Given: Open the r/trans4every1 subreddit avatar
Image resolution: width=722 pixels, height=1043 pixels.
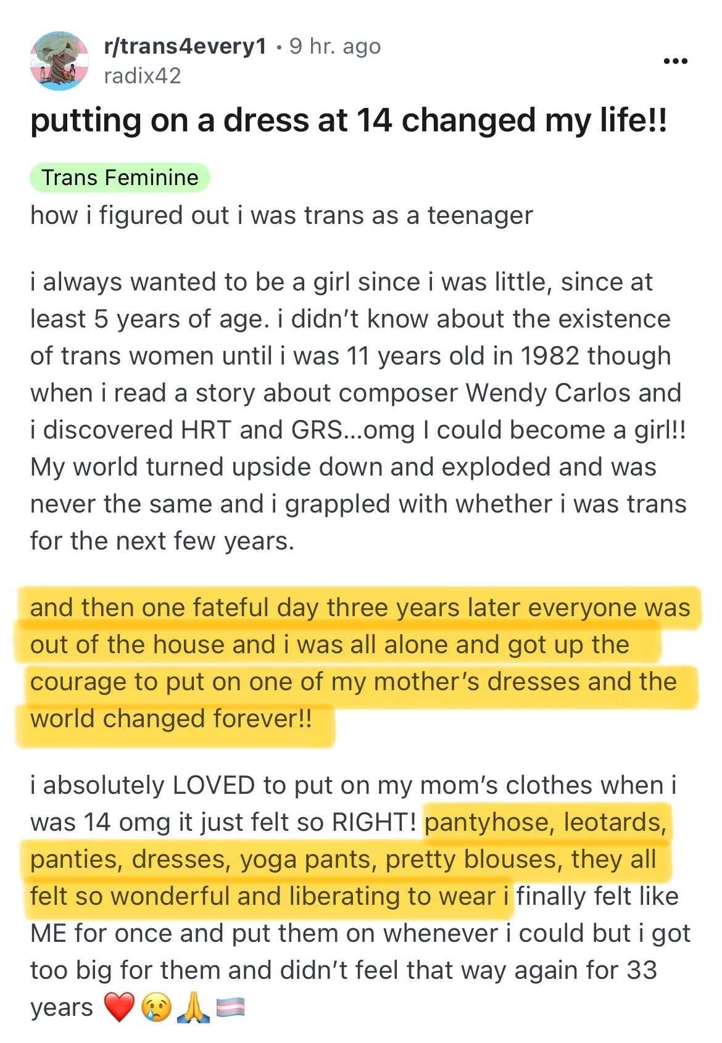Looking at the screenshot, I should pos(60,60).
